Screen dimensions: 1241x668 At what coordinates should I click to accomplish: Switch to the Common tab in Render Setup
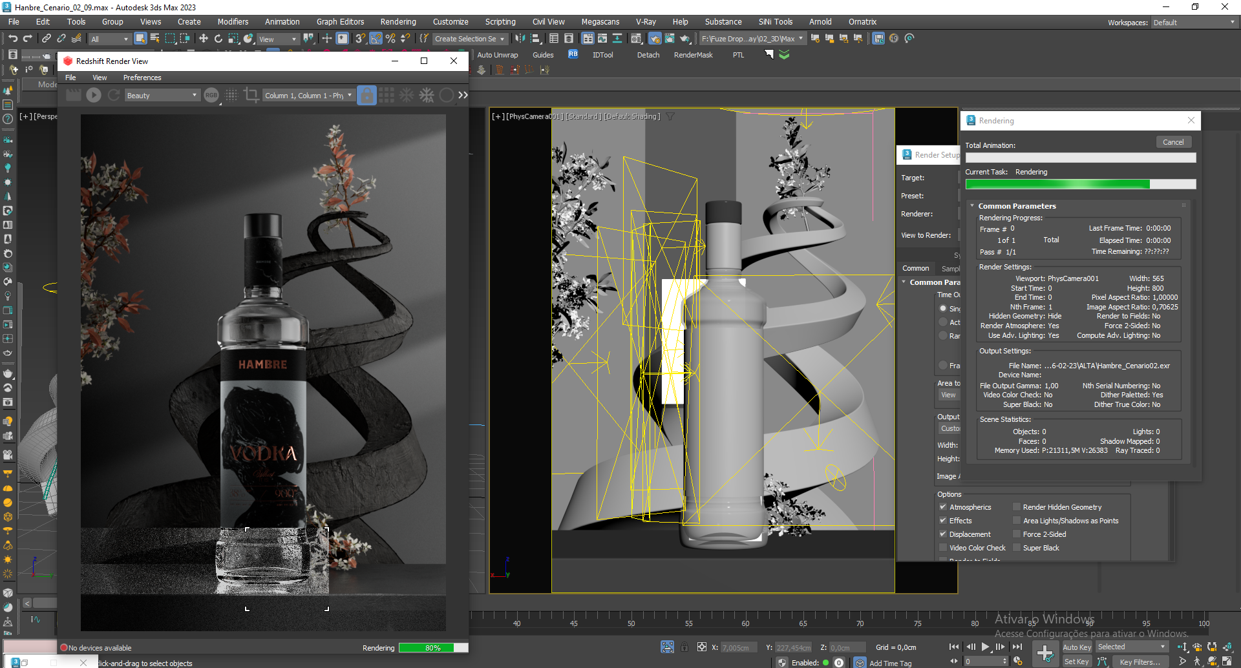(915, 268)
